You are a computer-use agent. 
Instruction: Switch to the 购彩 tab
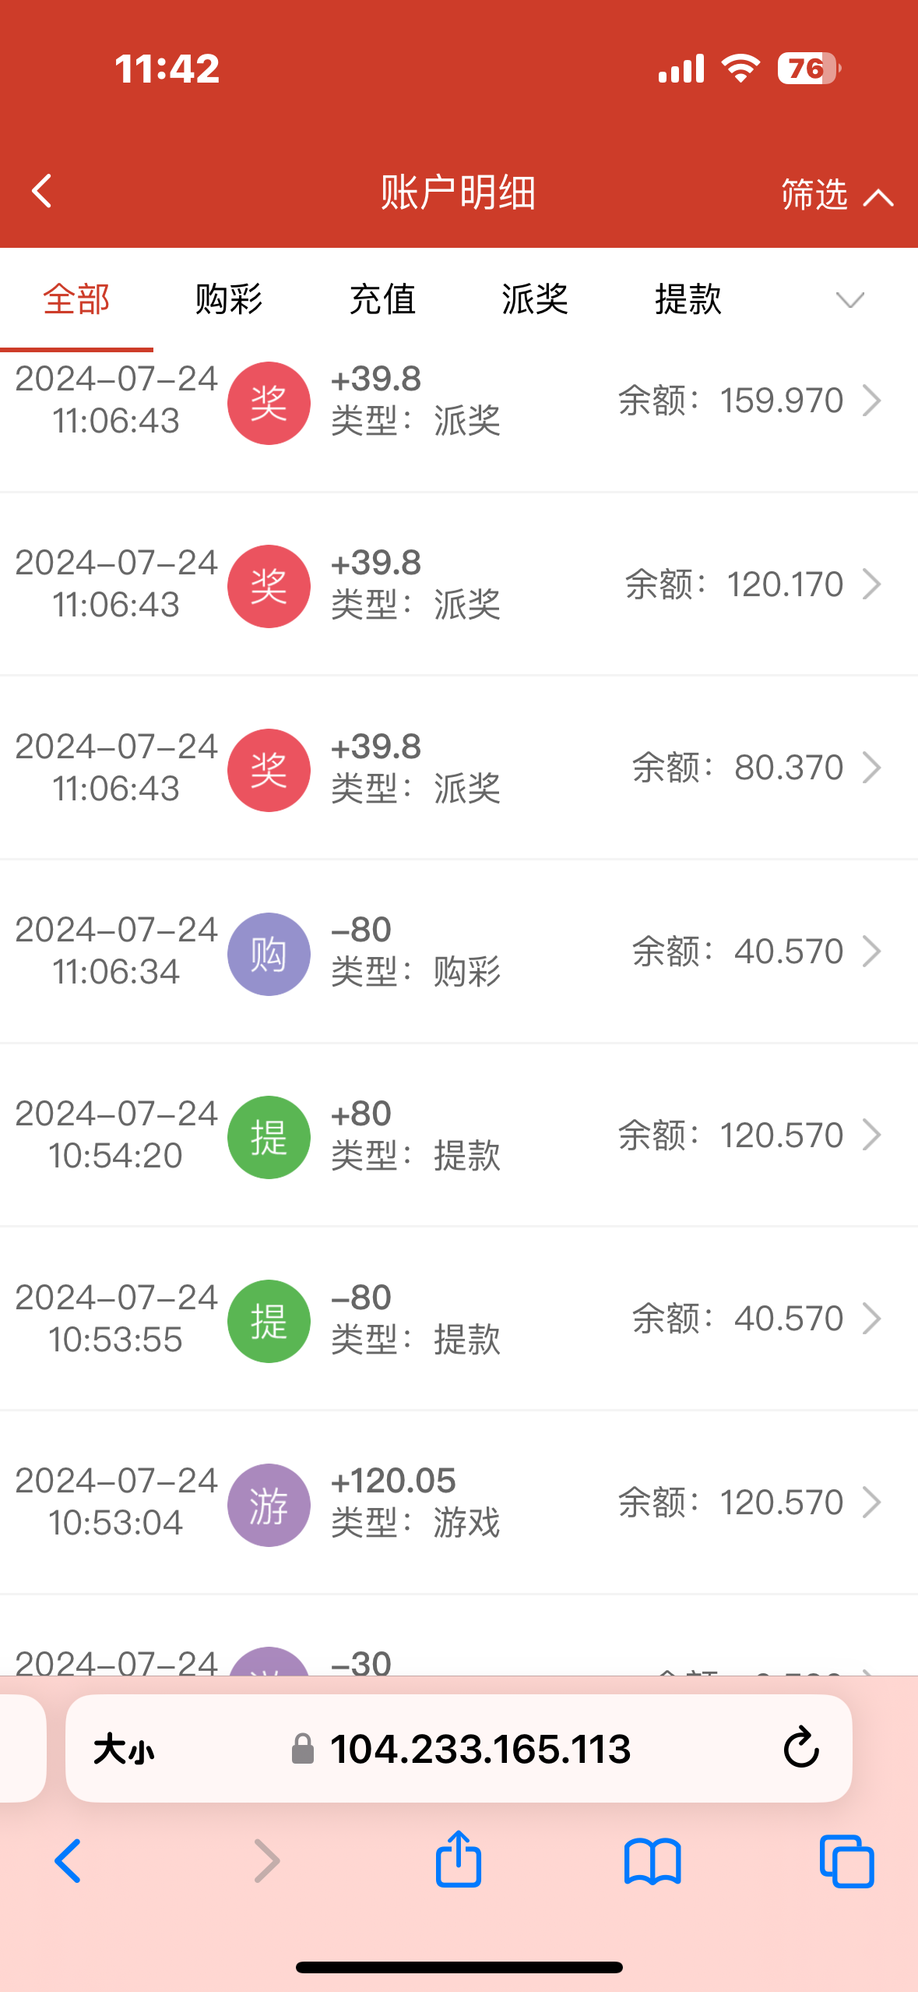click(229, 300)
